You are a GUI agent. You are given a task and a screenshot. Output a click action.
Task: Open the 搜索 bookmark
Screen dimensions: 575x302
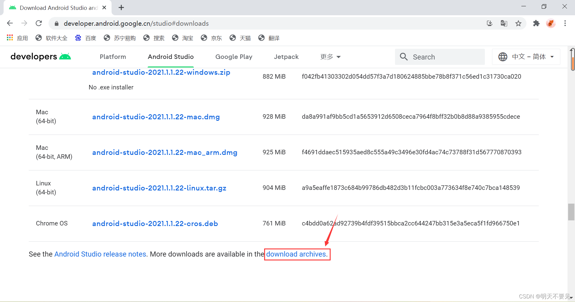pyautogui.click(x=154, y=38)
